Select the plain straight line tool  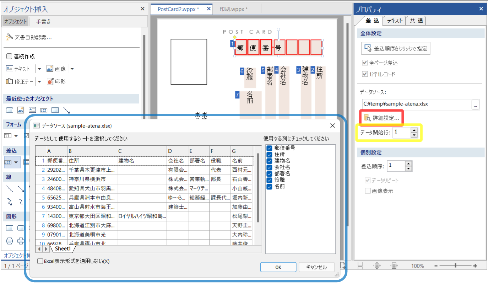tap(10, 188)
